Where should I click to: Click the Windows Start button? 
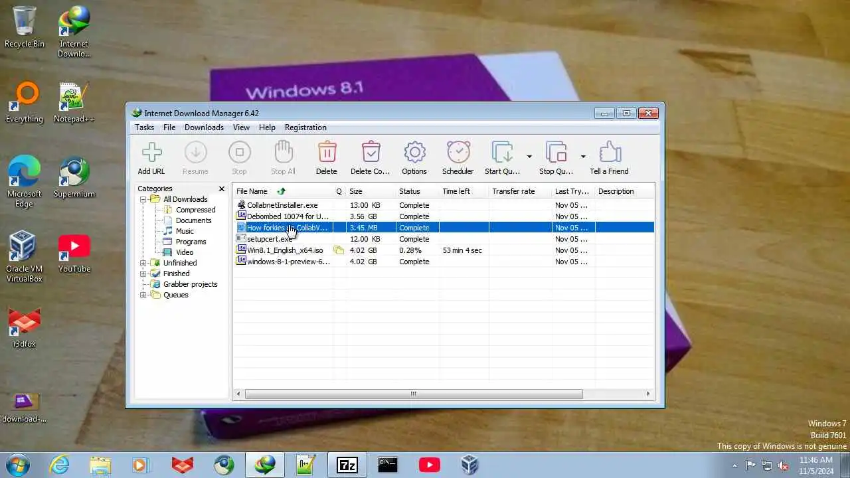tap(17, 465)
